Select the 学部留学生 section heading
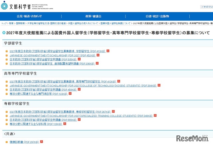Screen dimensions: 213x146 pos(13,43)
